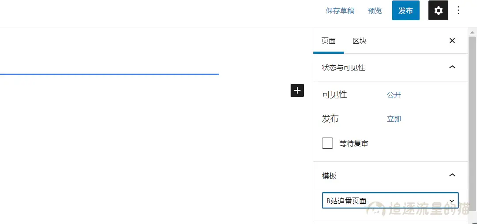Set publish time via 立即 link
477x224 pixels.
(394, 119)
